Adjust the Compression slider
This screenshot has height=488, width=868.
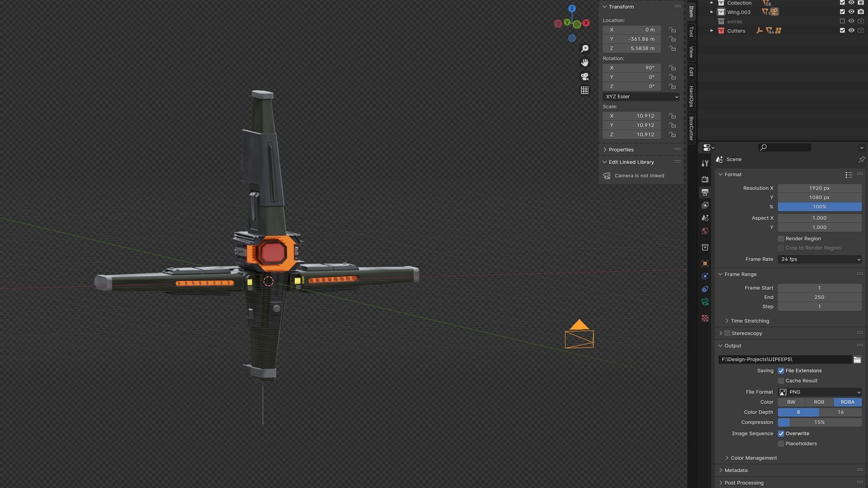click(x=819, y=422)
